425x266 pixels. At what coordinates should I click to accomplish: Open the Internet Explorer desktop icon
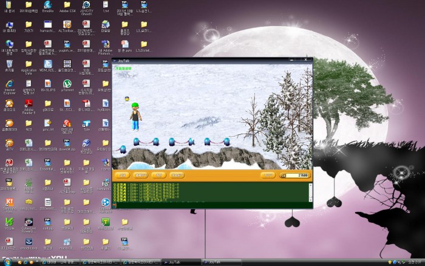pos(10,84)
